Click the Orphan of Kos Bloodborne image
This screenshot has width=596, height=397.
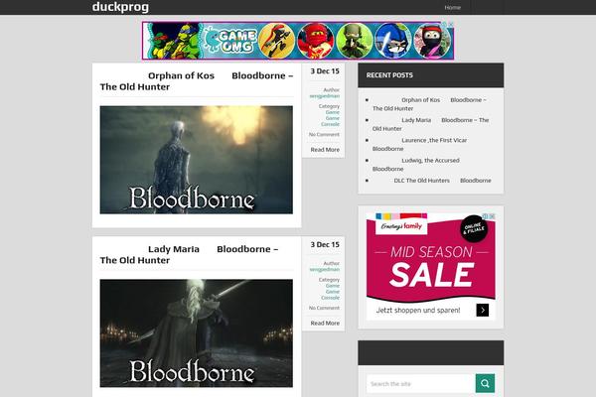point(196,160)
